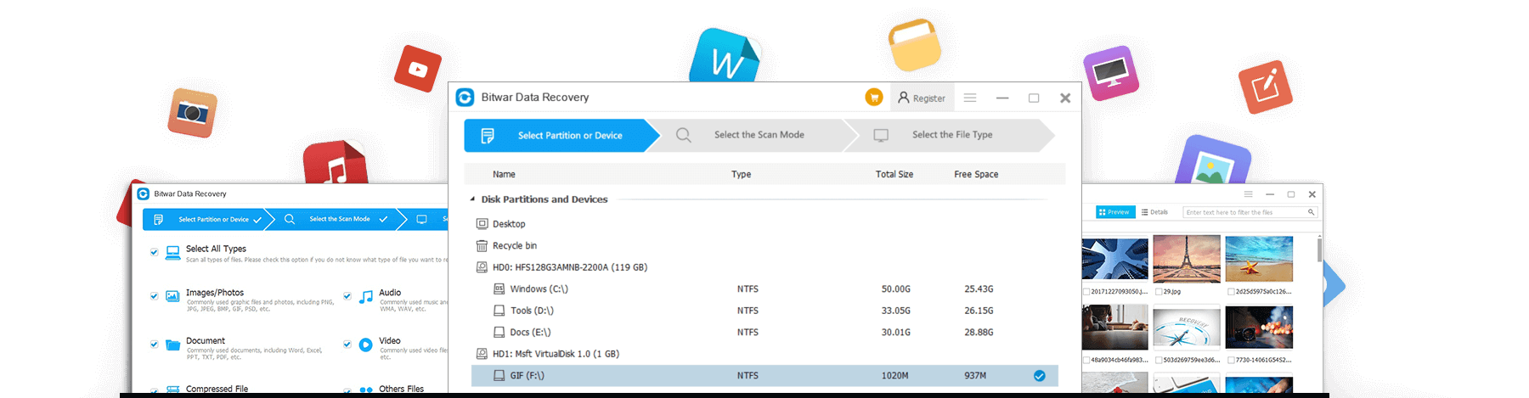This screenshot has height=398, width=1529.
Task: Click the Windows (C:\) drive icon
Action: click(x=499, y=289)
